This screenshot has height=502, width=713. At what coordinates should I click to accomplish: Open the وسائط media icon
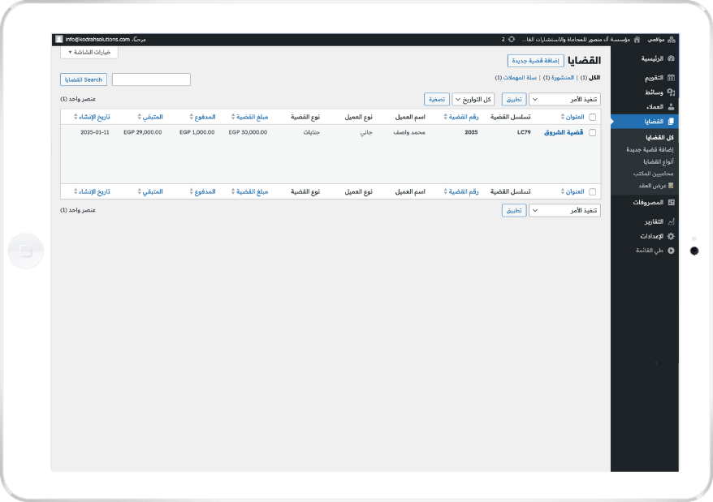pyautogui.click(x=671, y=92)
